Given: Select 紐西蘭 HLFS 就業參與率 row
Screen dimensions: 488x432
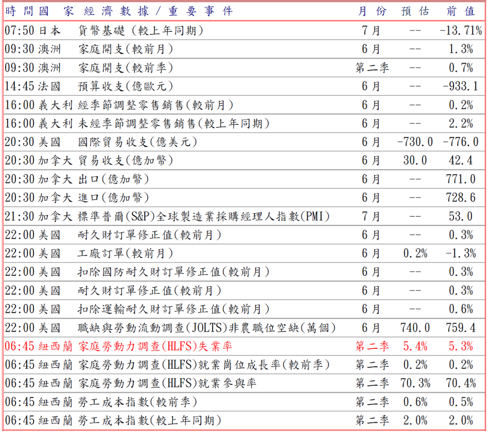Looking at the screenshot, I should coord(244,383).
